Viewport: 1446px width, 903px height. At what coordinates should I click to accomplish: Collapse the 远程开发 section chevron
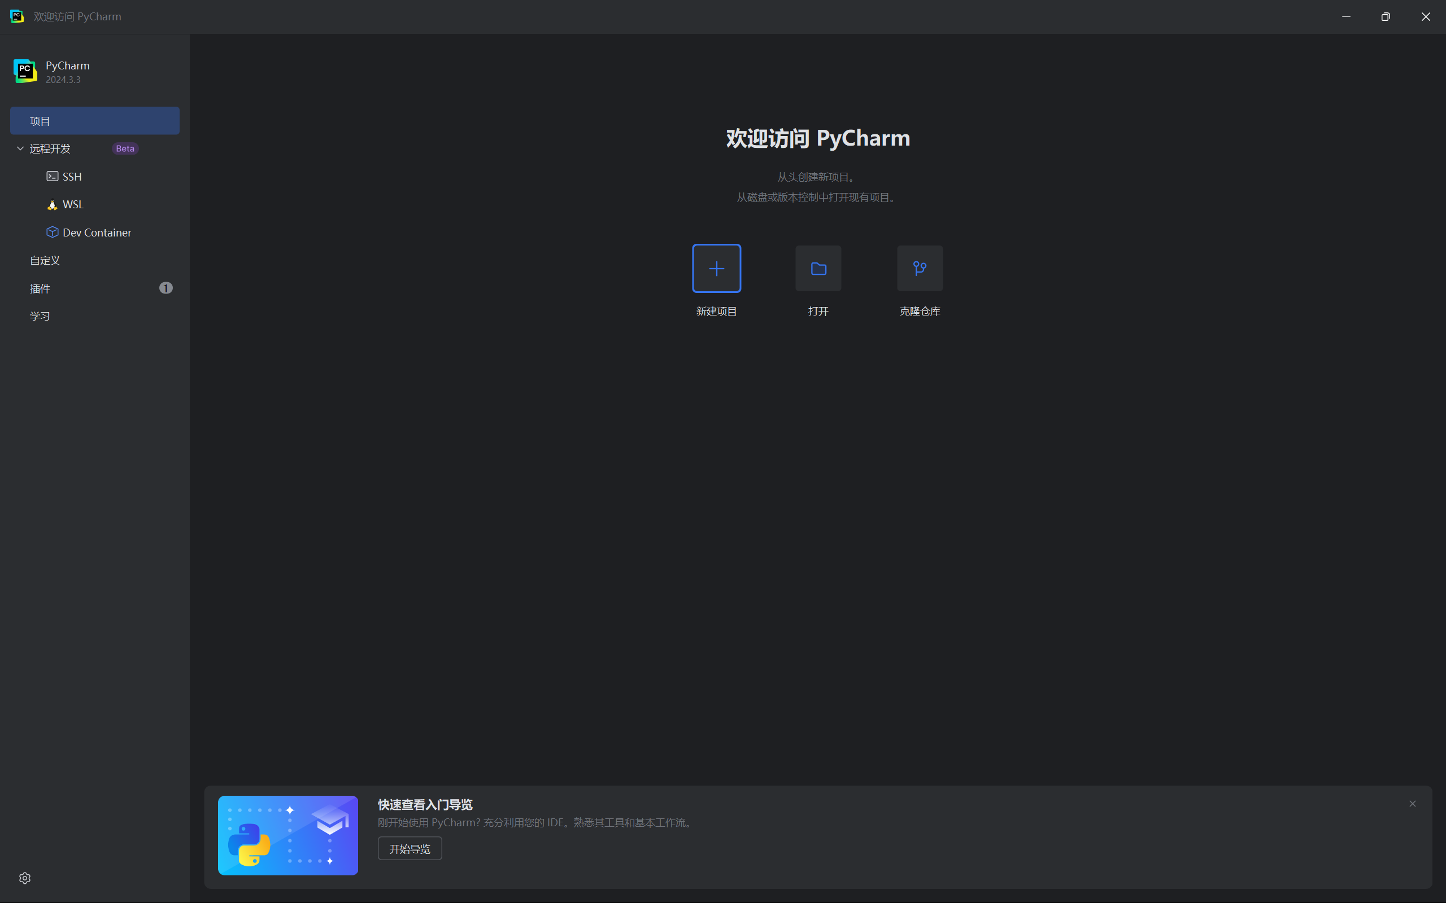coord(20,148)
